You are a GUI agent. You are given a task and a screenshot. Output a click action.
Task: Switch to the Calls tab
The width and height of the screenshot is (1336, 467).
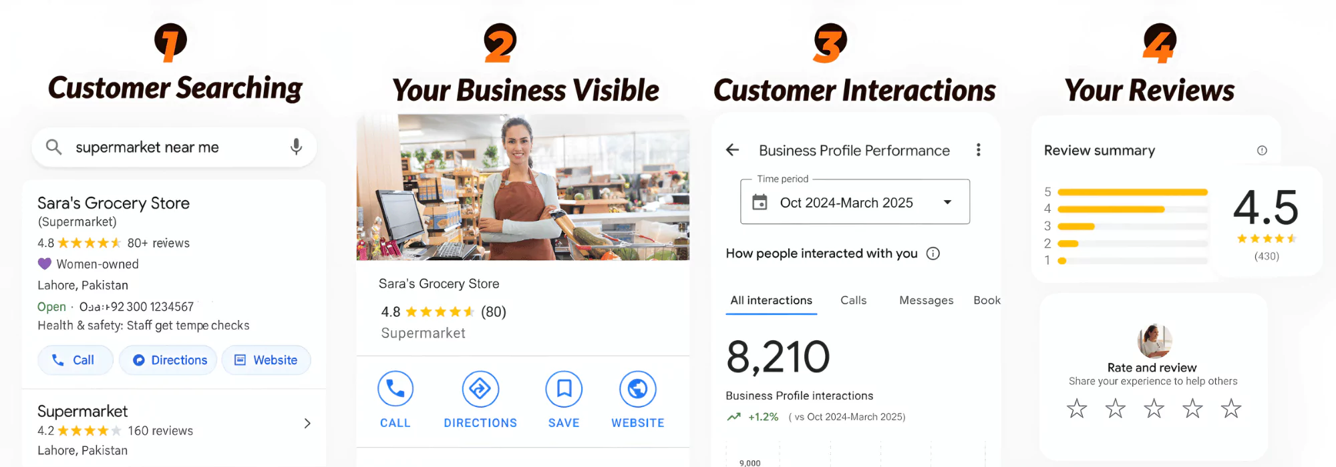pyautogui.click(x=853, y=300)
